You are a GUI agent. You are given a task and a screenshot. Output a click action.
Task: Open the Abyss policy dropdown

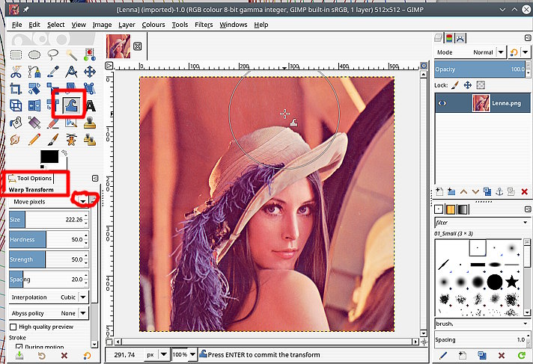click(x=83, y=313)
